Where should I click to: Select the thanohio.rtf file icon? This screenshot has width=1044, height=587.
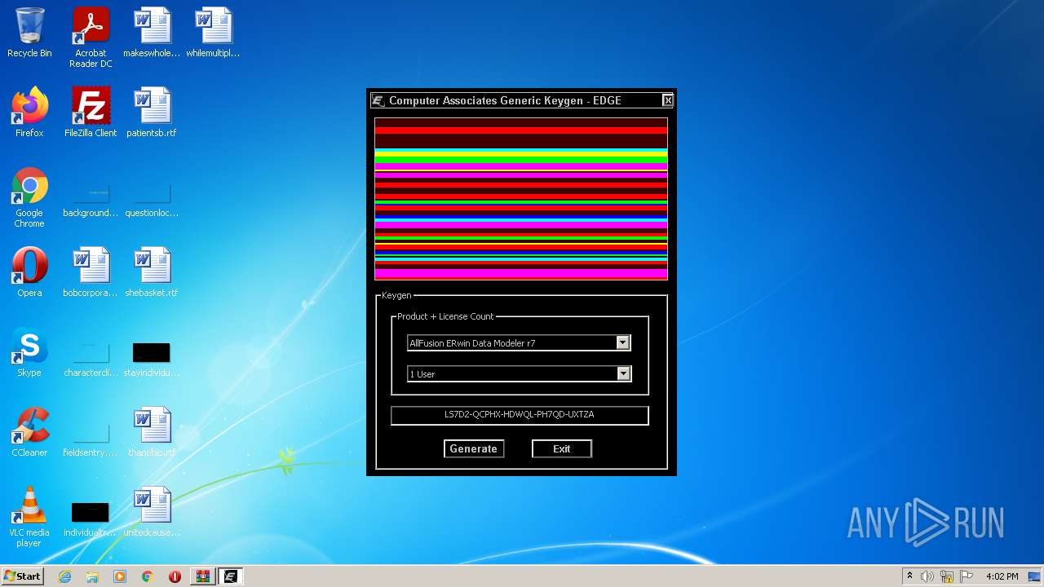(x=152, y=432)
